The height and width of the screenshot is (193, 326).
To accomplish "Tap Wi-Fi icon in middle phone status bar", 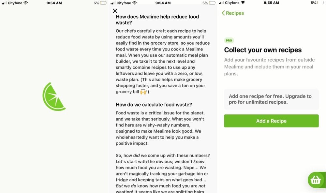I will (x=135, y=3).
